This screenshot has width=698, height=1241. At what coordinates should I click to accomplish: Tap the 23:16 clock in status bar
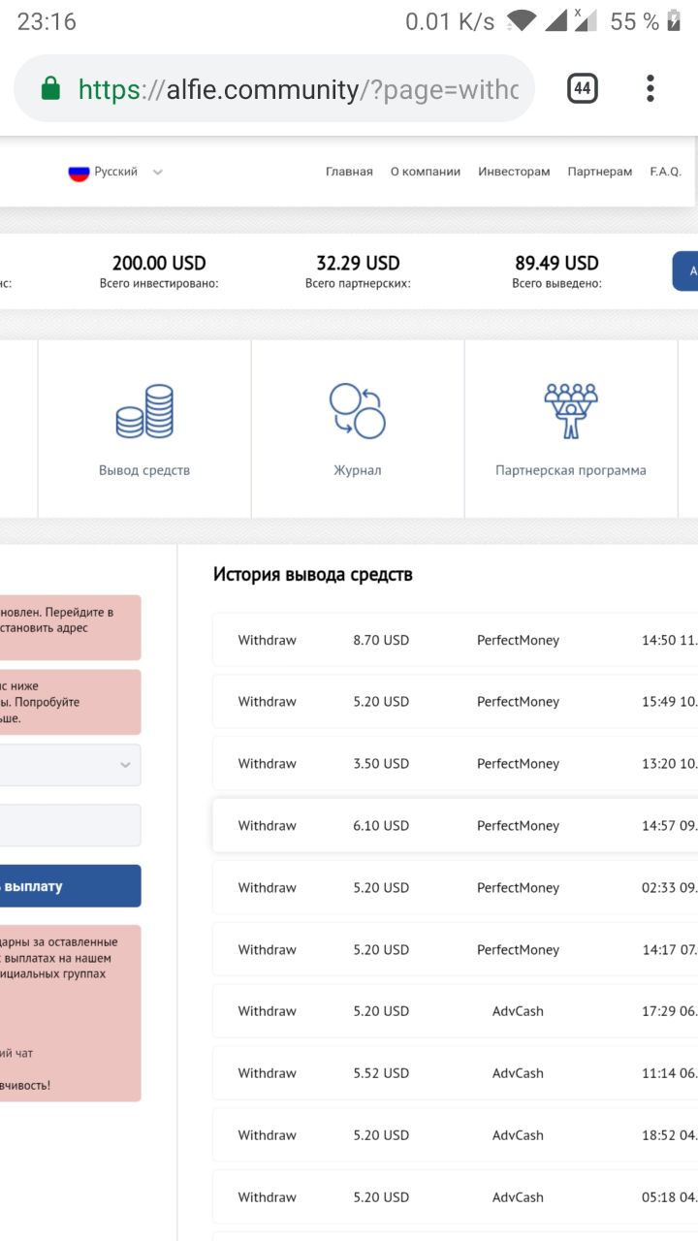[47, 21]
